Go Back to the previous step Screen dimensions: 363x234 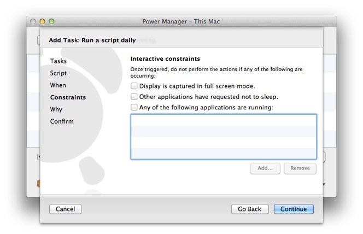tap(250, 209)
